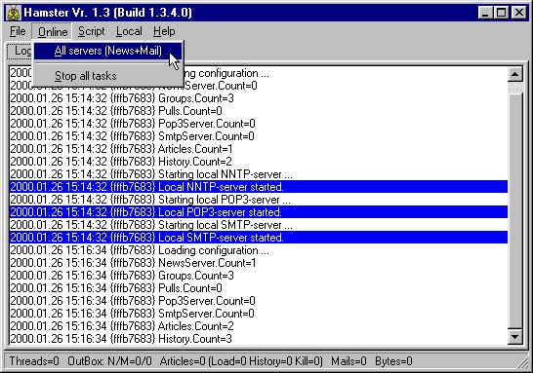Select 15:14:32 log line 'Groups.Count=3'

pyautogui.click(x=259, y=98)
